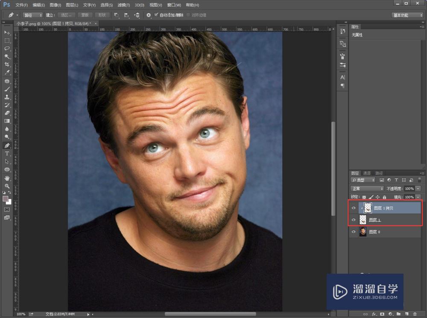
Task: Pick the Crop tool
Action: point(7,64)
